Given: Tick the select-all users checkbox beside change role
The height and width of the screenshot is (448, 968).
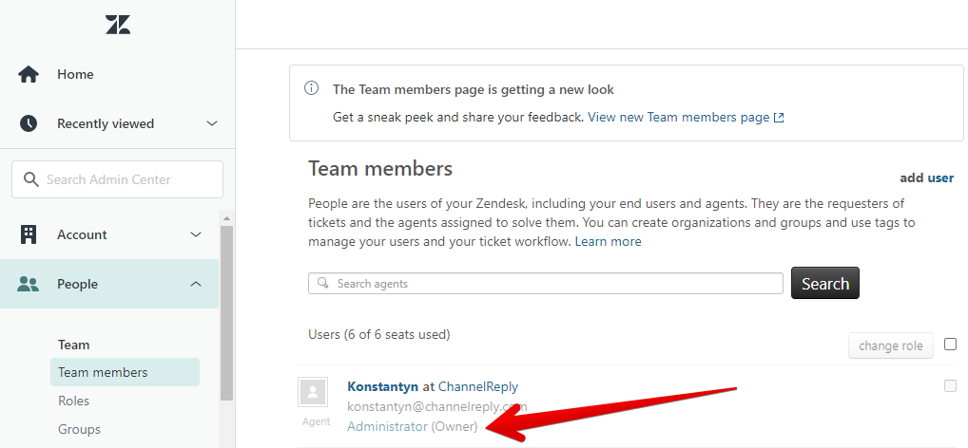Looking at the screenshot, I should pos(950,344).
